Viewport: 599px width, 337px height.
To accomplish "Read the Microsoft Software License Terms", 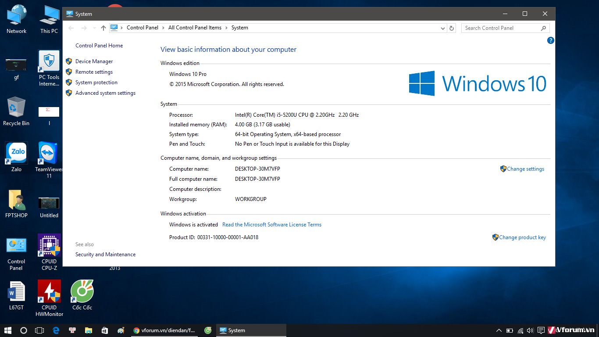I will [272, 225].
